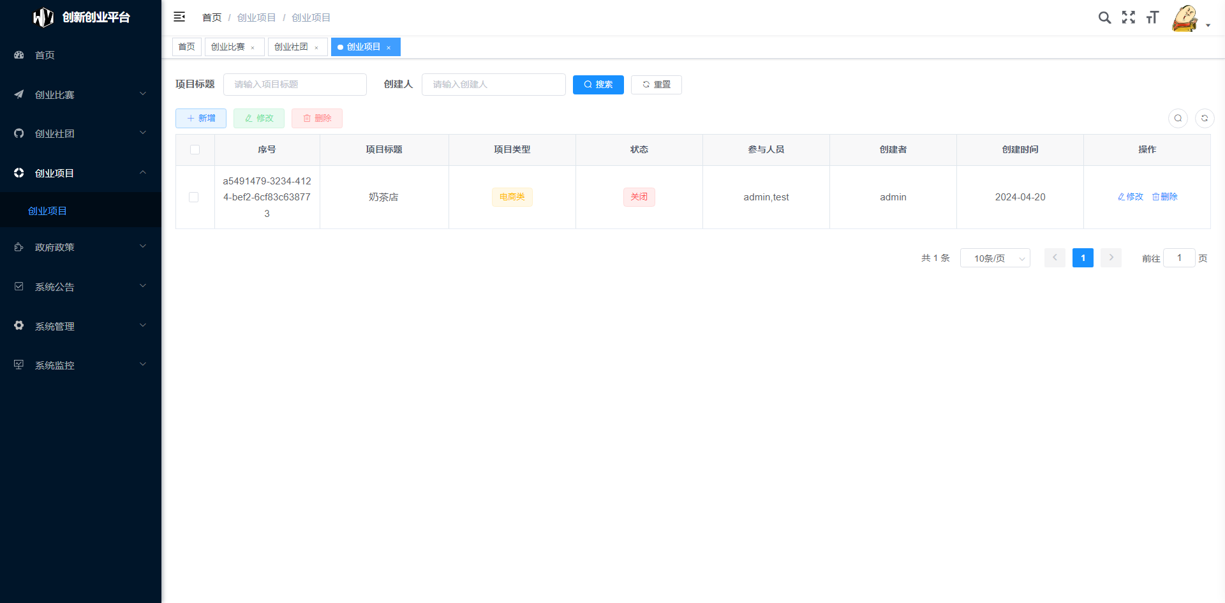Image resolution: width=1225 pixels, height=603 pixels.
Task: Close the 创业比赛 tab
Action: [253, 48]
